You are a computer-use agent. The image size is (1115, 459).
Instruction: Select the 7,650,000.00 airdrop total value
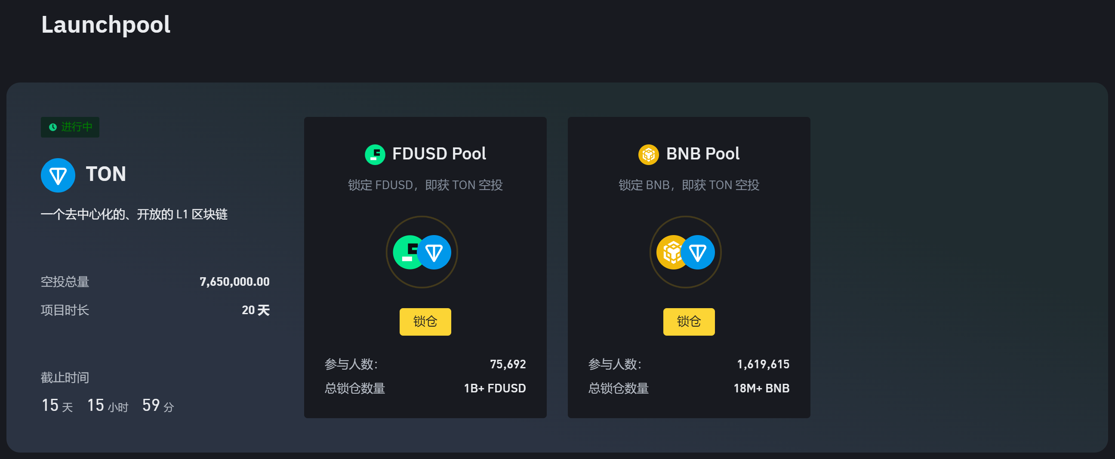(234, 282)
